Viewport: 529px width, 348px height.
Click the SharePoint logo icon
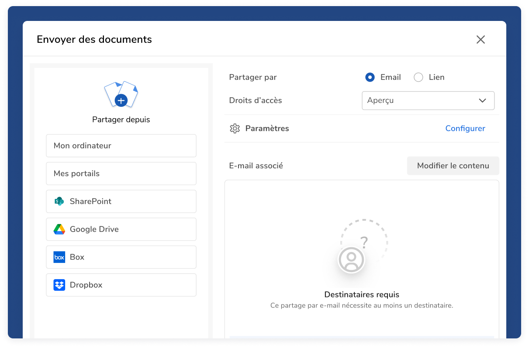[x=59, y=201]
